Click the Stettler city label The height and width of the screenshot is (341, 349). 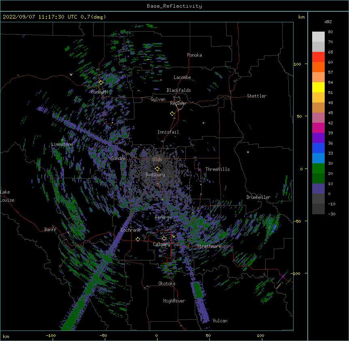257,96
